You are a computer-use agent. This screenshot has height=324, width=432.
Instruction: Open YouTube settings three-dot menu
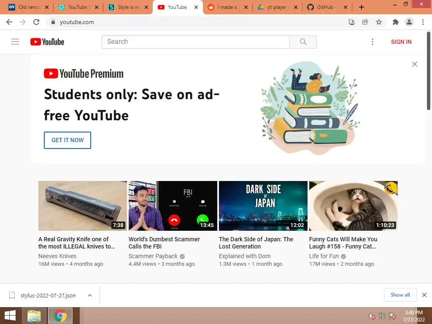[x=373, y=42]
